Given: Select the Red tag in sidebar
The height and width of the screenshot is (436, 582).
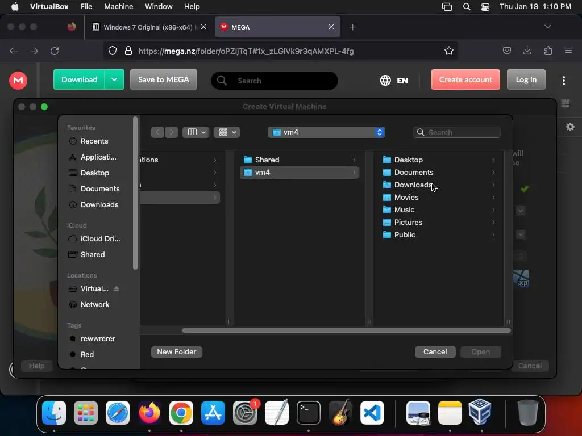Looking at the screenshot, I should (x=87, y=354).
